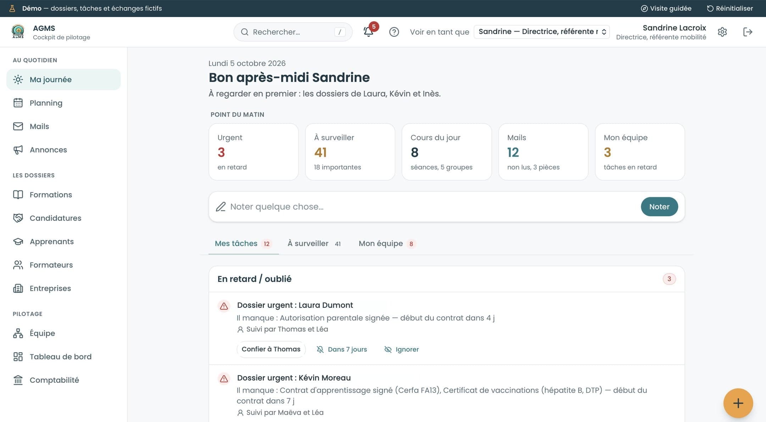This screenshot has width=766, height=422.
Task: Click the 'En retard / oublié' count badge
Action: click(669, 279)
